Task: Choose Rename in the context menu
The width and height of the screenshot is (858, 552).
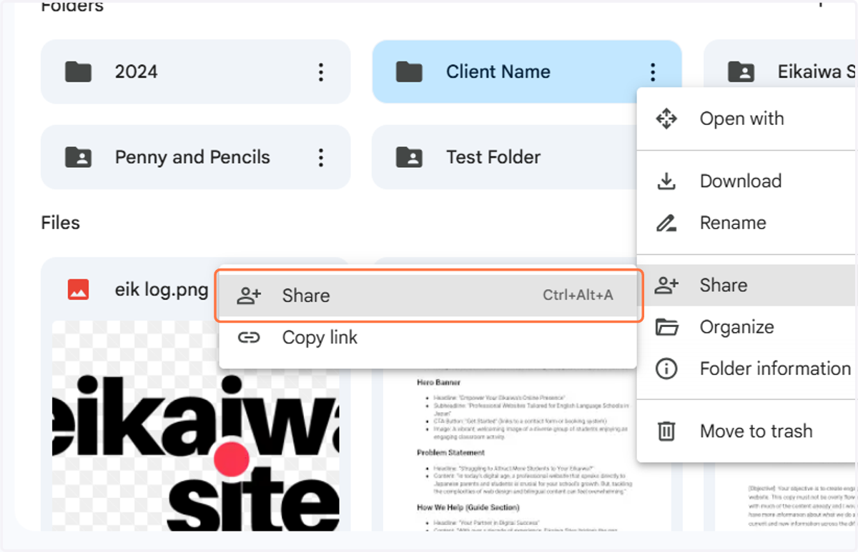Action: pos(747,223)
